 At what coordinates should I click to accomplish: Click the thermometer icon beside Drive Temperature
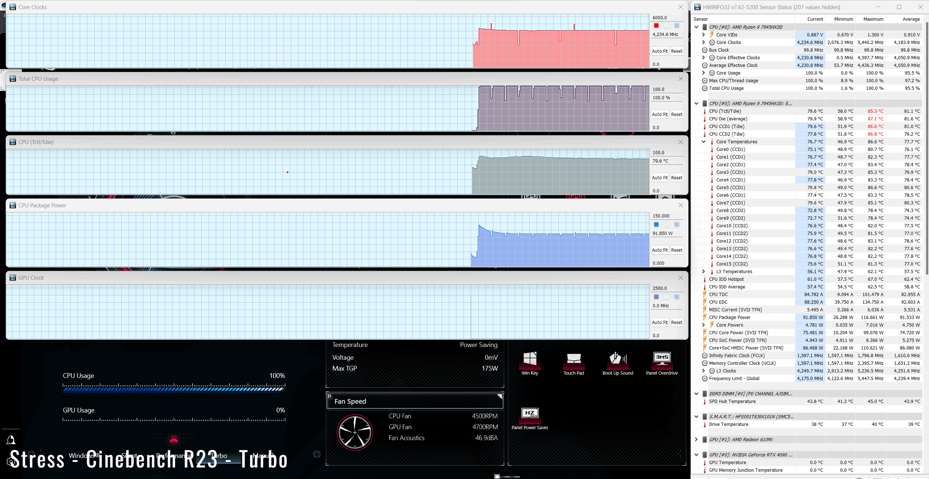[x=705, y=424]
